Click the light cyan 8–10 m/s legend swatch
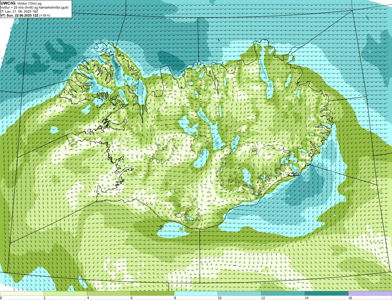This screenshot has height=300, width=392. [x=196, y=294]
